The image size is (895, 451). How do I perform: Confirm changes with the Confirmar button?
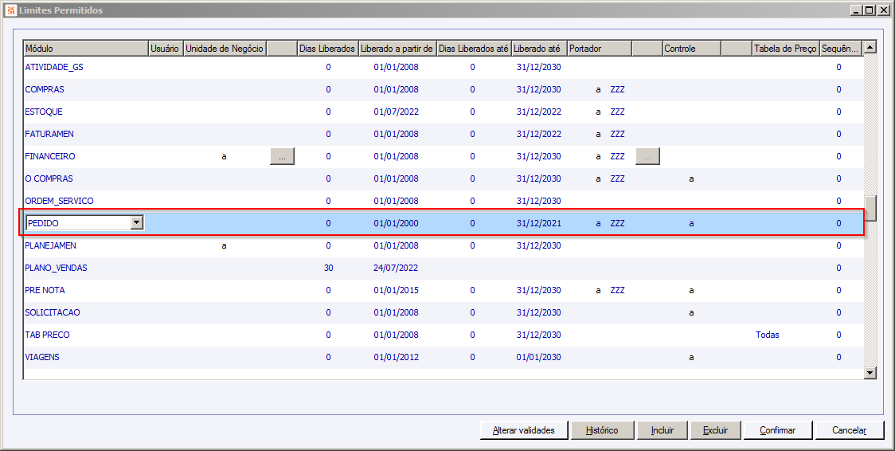coord(778,430)
